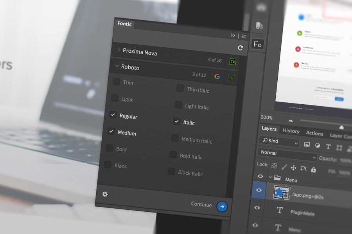This screenshot has width=352, height=234.
Task: Enable the Bold font weight checkbox
Action: click(x=109, y=148)
